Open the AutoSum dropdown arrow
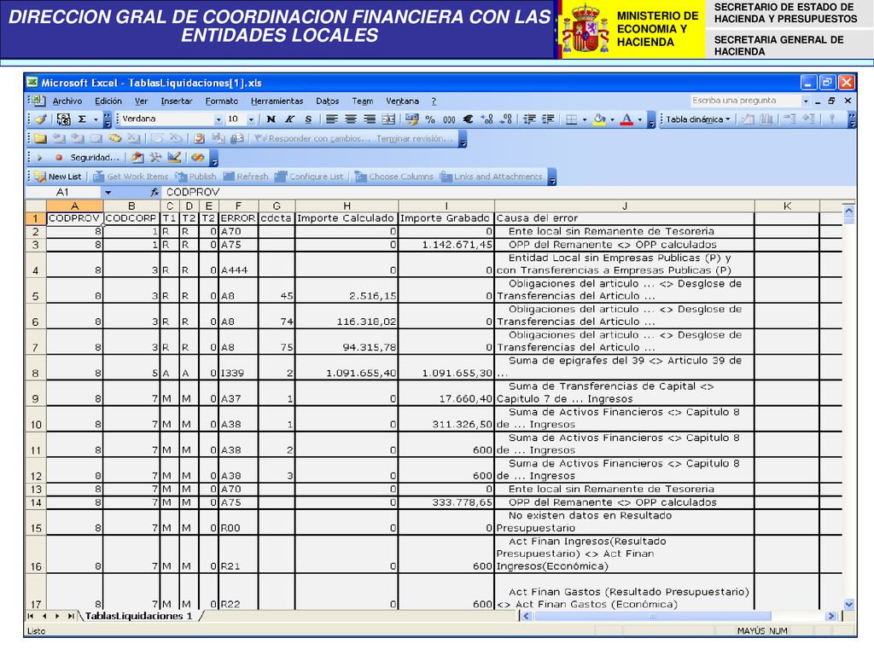 click(x=96, y=119)
